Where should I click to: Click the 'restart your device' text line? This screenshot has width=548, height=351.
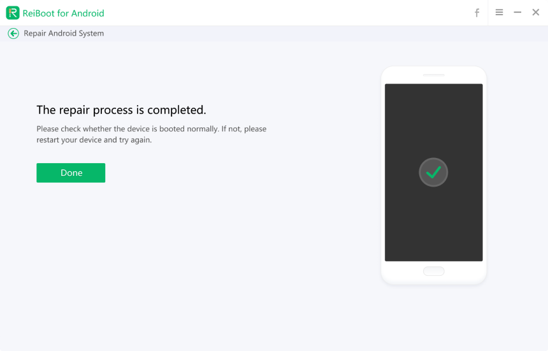pos(94,140)
